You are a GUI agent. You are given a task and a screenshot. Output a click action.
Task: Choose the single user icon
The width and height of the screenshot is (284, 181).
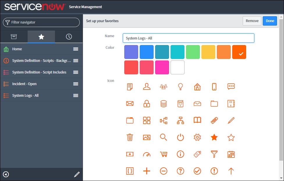pyautogui.click(x=147, y=87)
